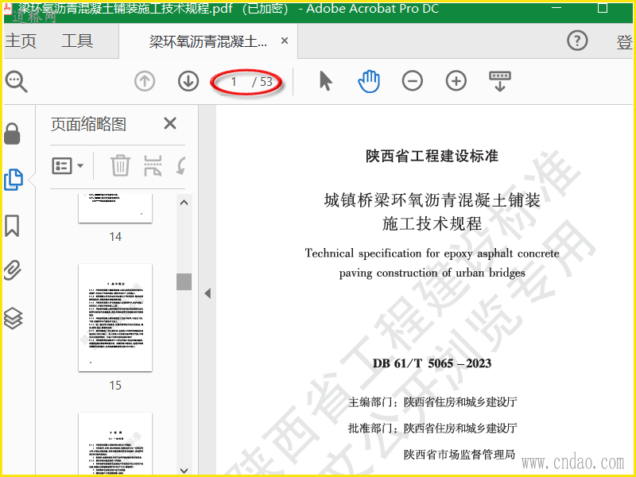The image size is (636, 477).
Task: Click the extract pages scissors icon
Action: click(x=153, y=165)
